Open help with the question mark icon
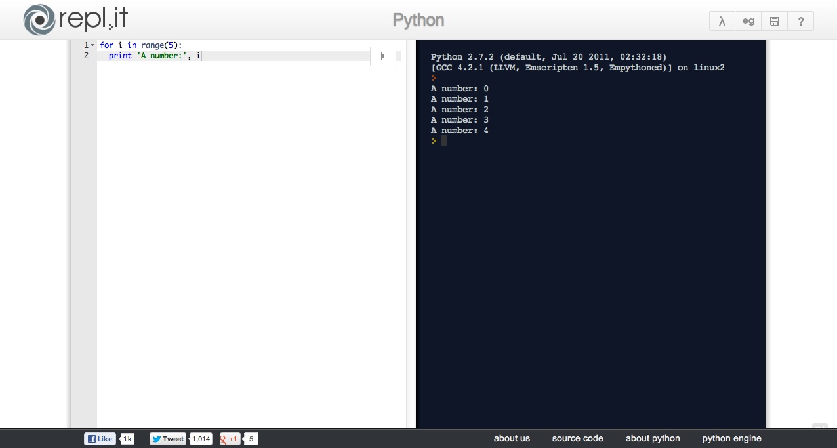The width and height of the screenshot is (837, 448). pos(801,21)
